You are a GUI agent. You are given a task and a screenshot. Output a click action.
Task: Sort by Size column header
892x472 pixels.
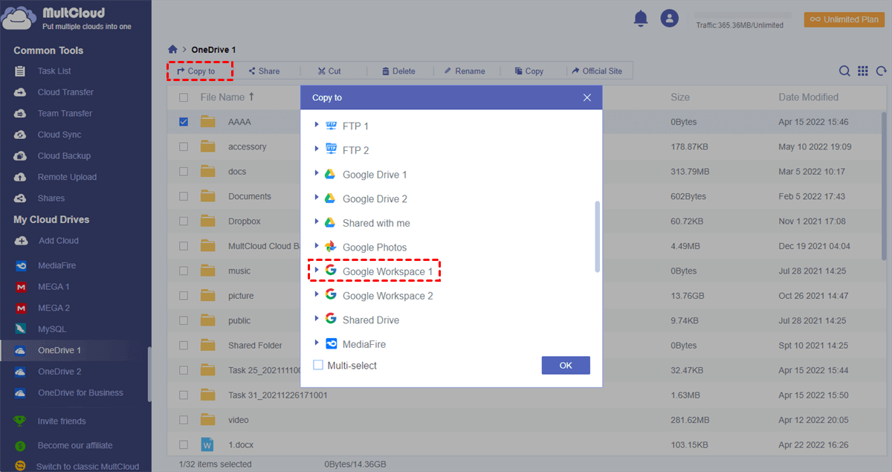(680, 97)
